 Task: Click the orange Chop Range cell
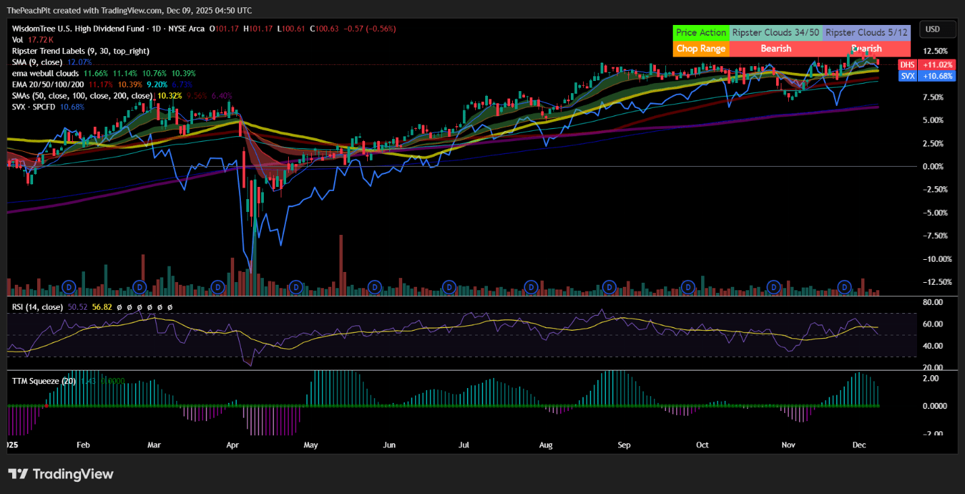(701, 49)
